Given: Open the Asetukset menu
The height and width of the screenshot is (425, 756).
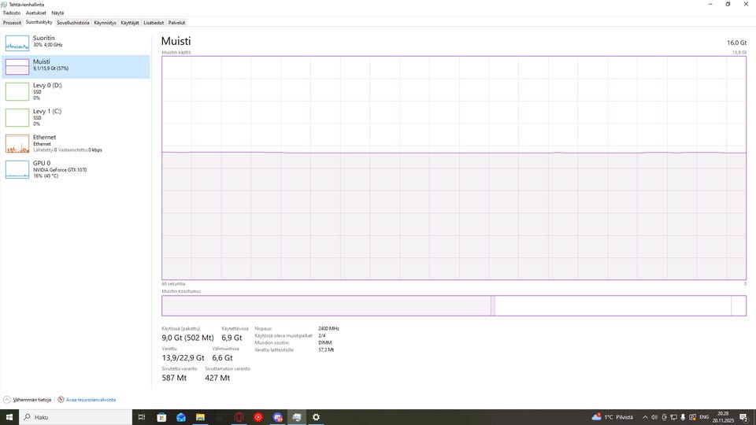Looking at the screenshot, I should tap(35, 13).
